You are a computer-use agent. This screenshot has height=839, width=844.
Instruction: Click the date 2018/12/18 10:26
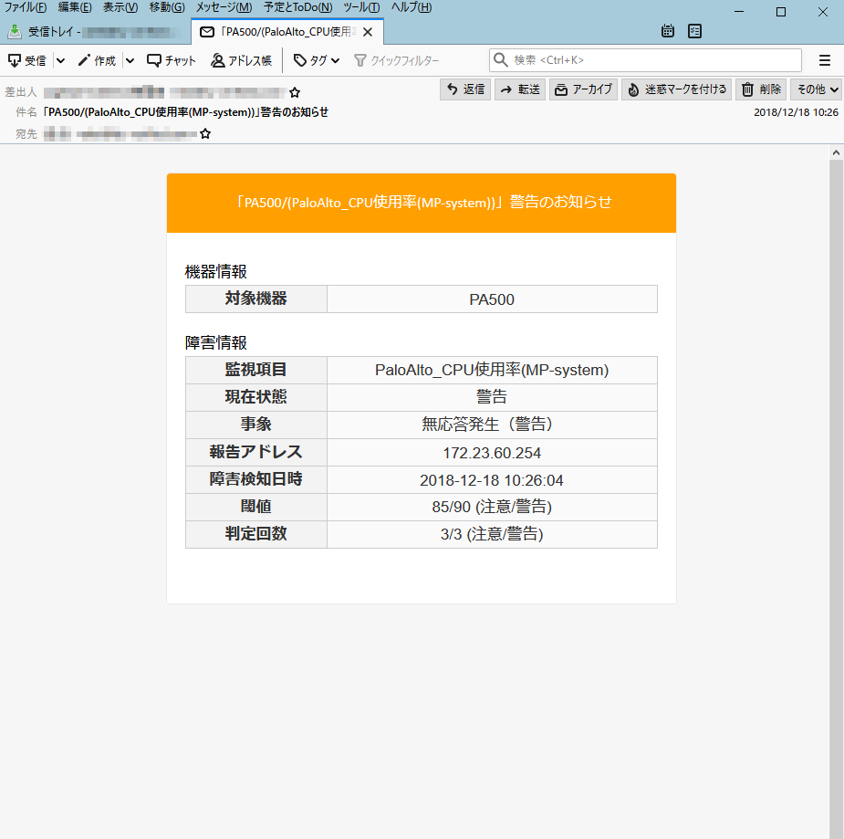click(796, 112)
